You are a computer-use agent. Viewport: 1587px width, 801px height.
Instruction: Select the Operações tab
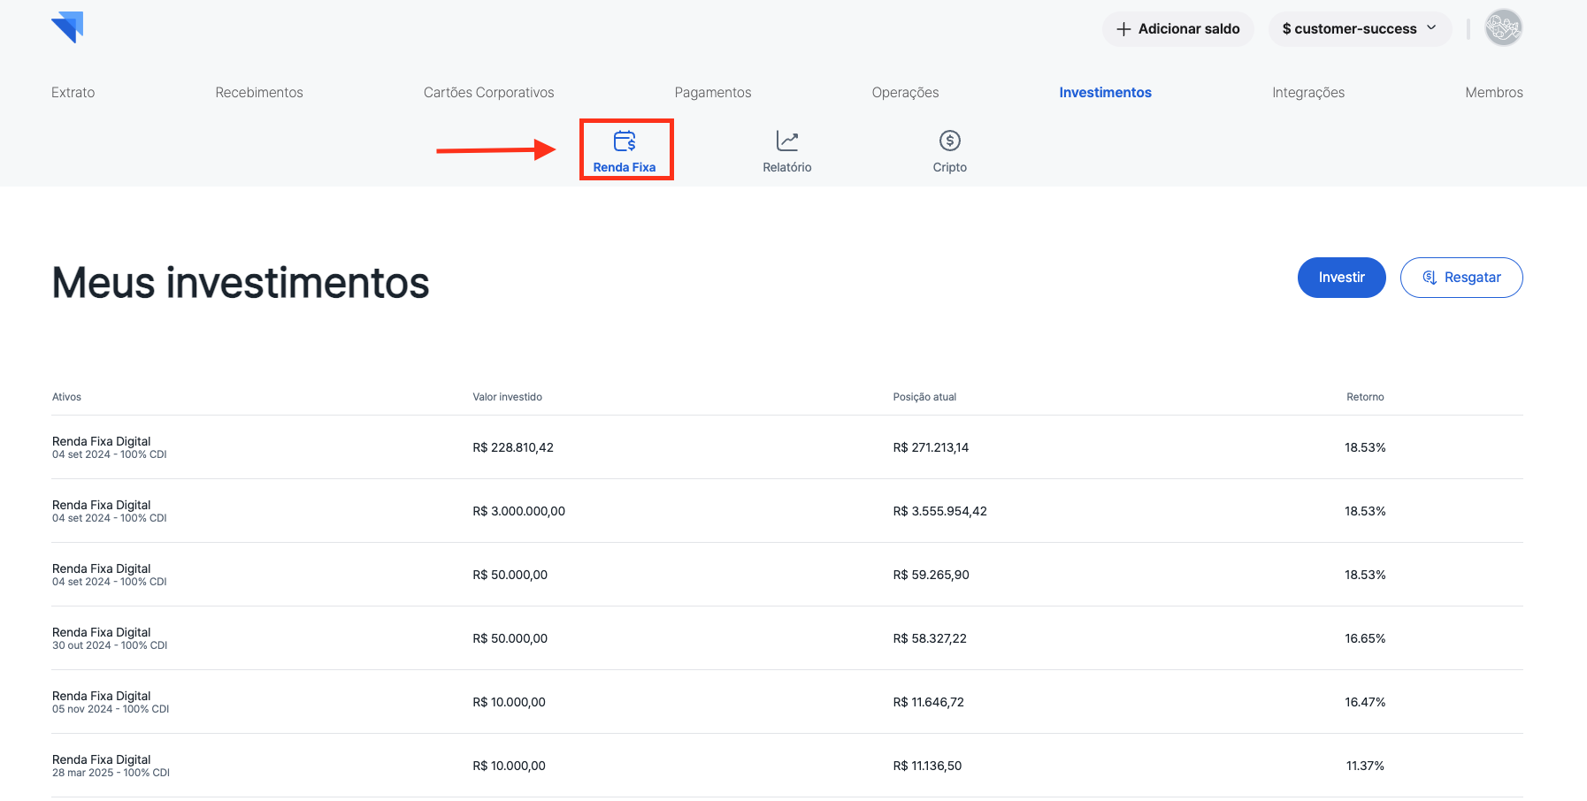click(x=905, y=93)
